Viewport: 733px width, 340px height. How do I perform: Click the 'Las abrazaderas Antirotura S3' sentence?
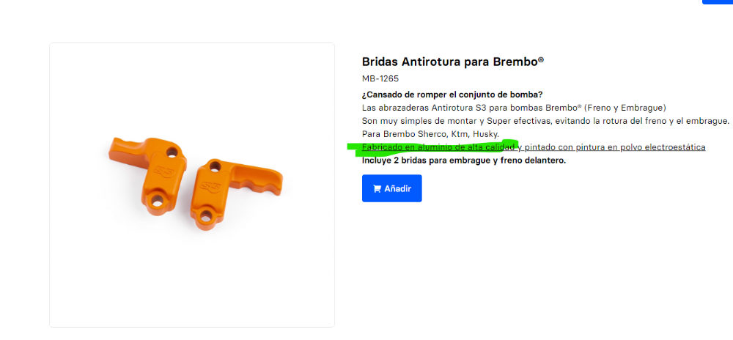[513, 108]
